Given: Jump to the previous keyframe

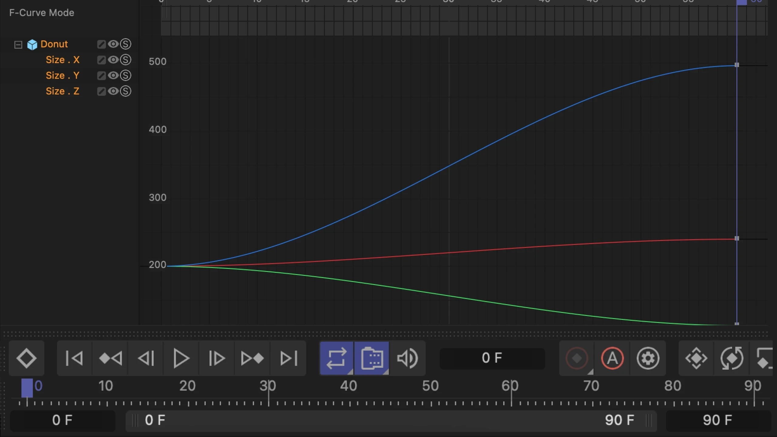Looking at the screenshot, I should coord(110,358).
